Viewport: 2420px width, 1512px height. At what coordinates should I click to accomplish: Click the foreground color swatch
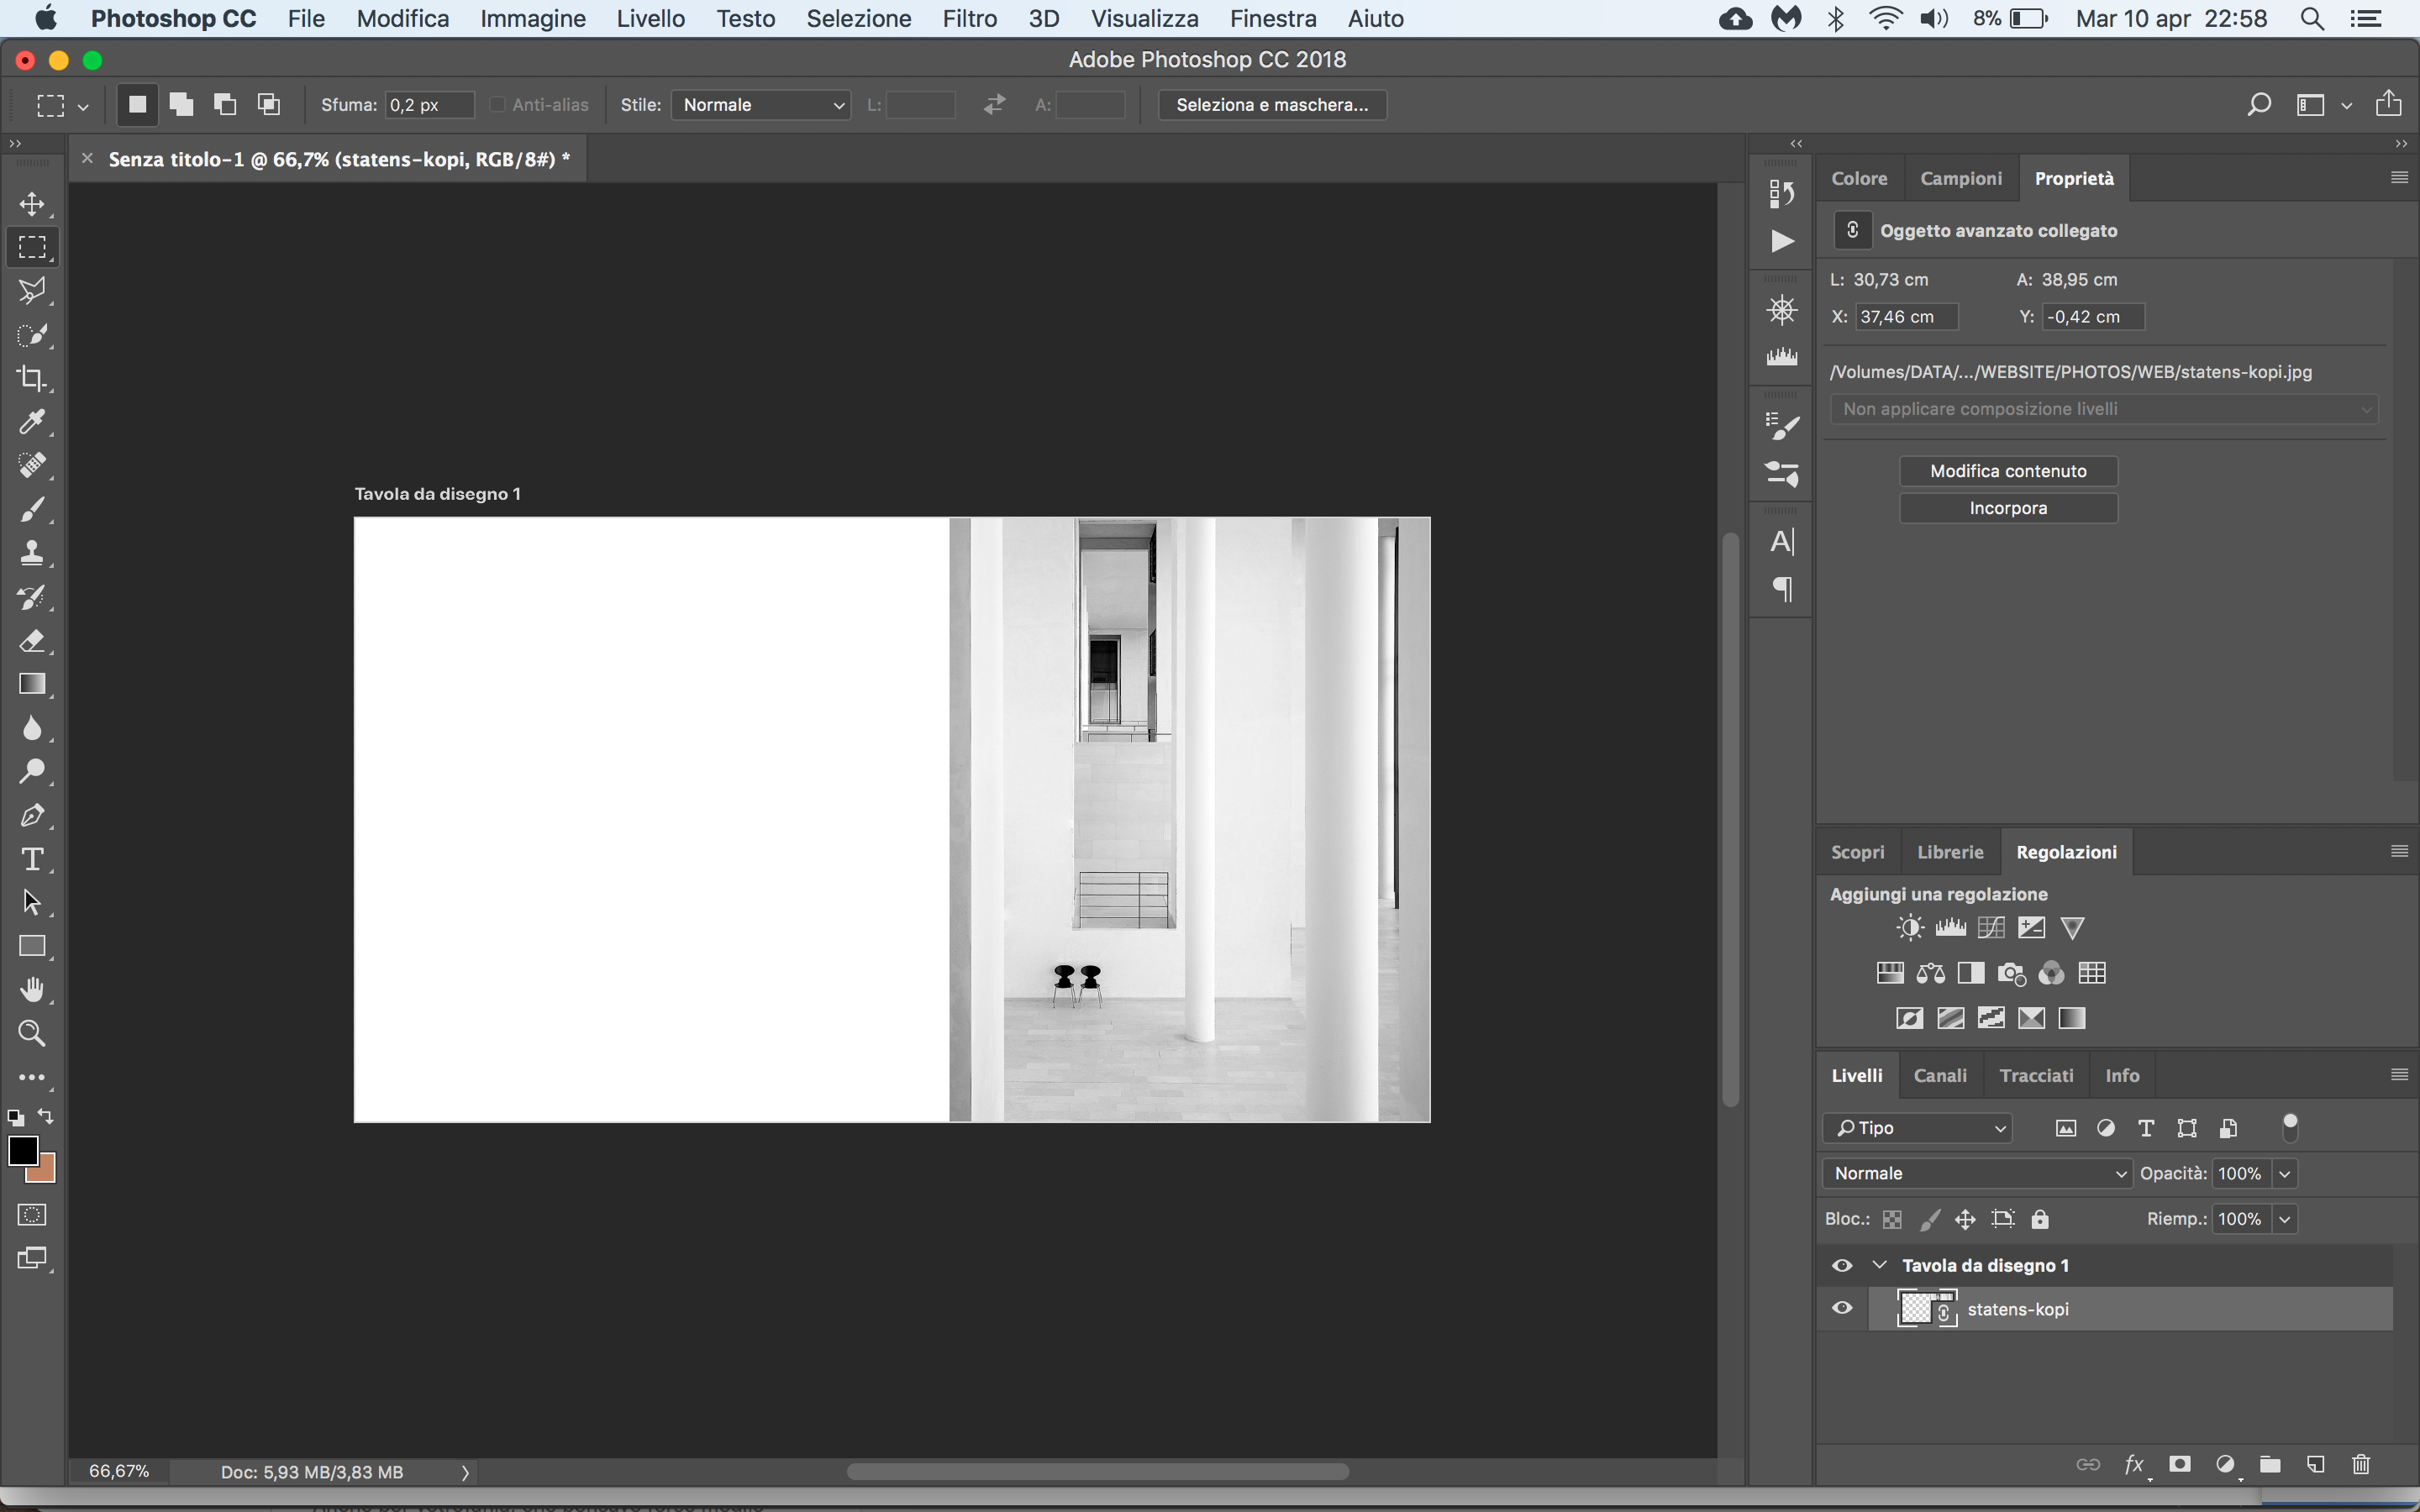tap(23, 1150)
